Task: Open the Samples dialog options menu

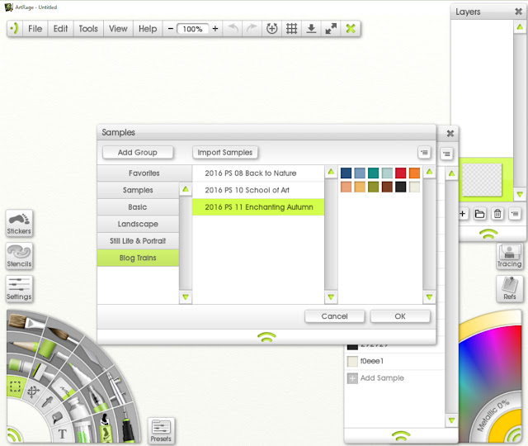Action: (424, 152)
